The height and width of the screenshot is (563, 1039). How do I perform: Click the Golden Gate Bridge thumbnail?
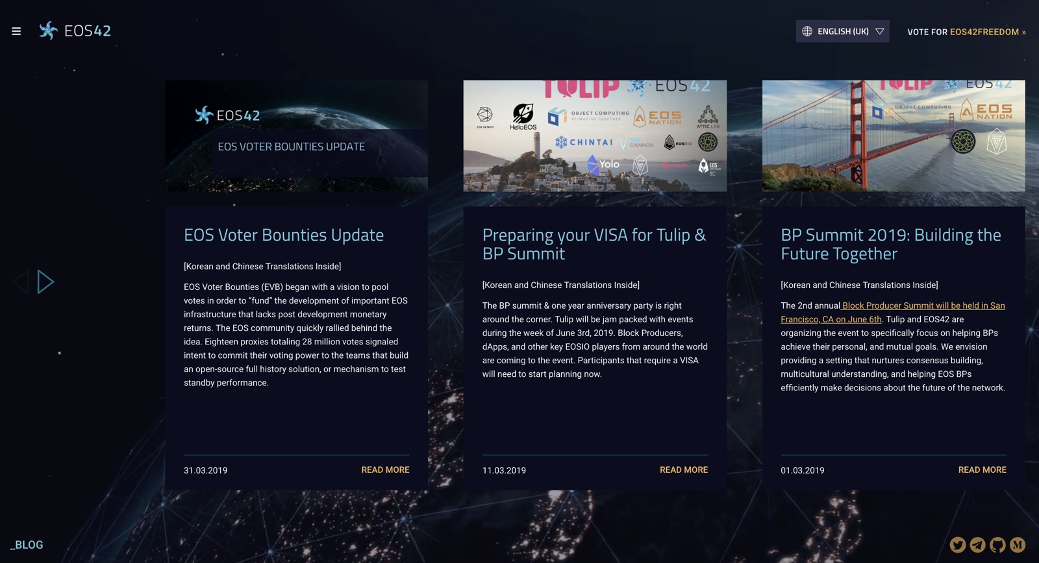(894, 136)
